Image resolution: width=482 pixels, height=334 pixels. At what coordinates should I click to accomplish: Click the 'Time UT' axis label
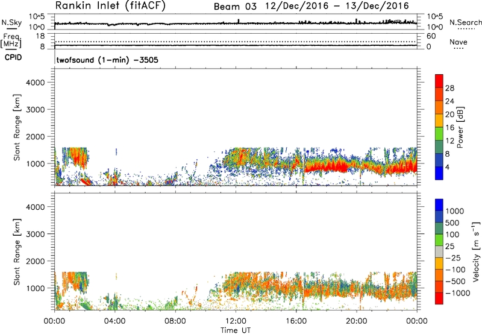(x=236, y=330)
